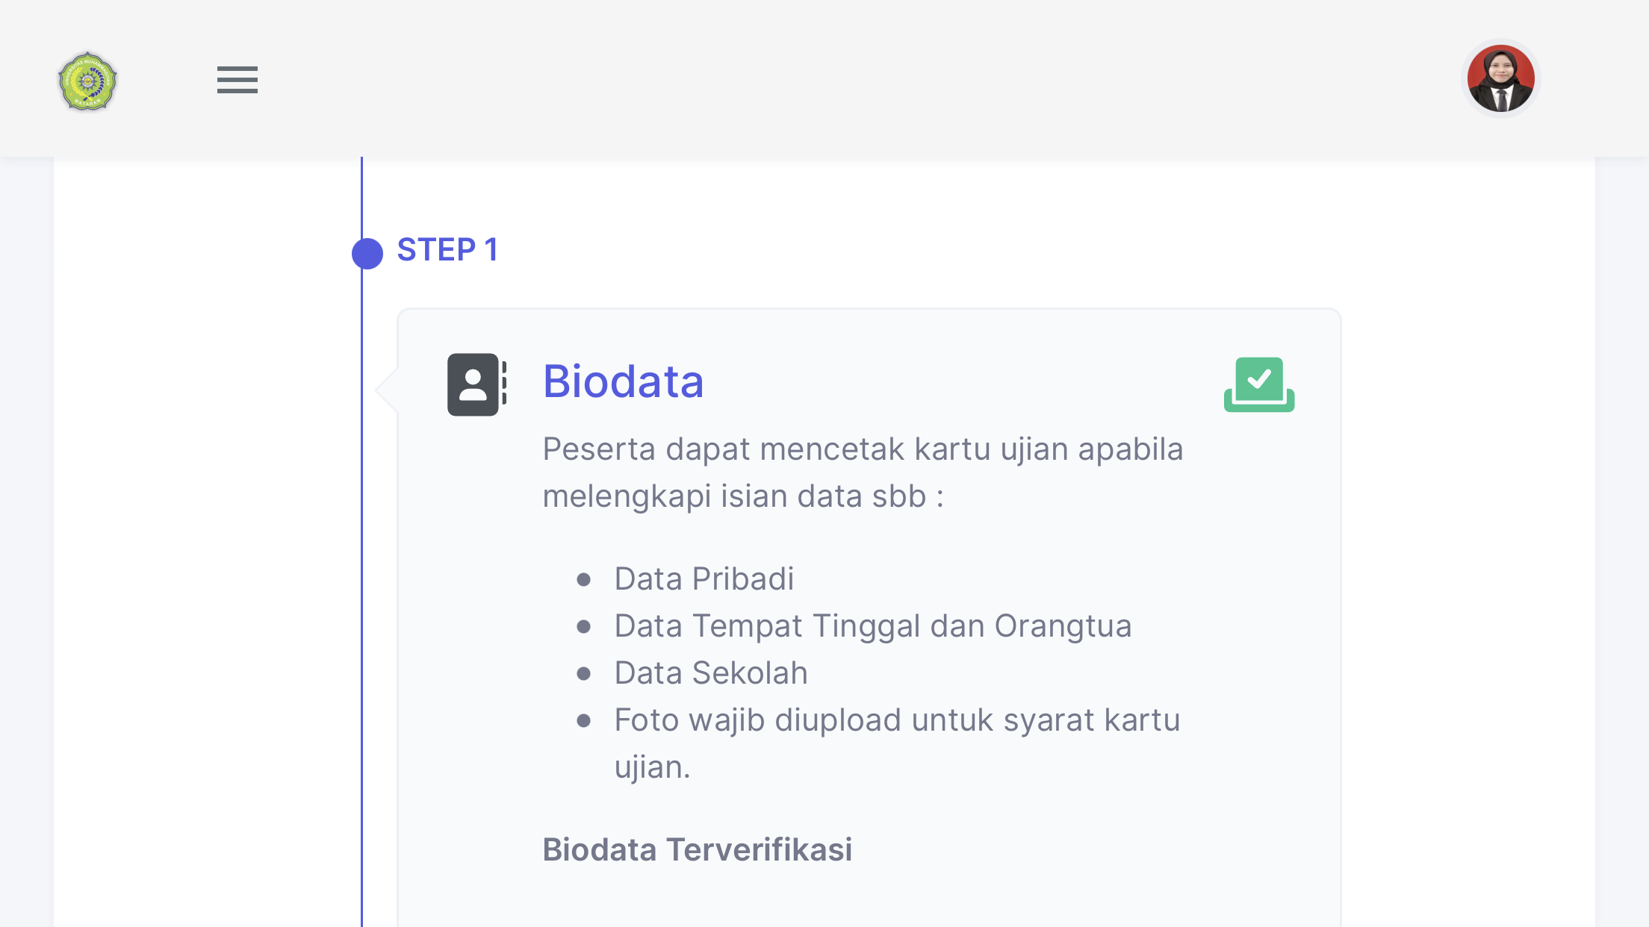Open the Biodata title link

[x=623, y=381]
